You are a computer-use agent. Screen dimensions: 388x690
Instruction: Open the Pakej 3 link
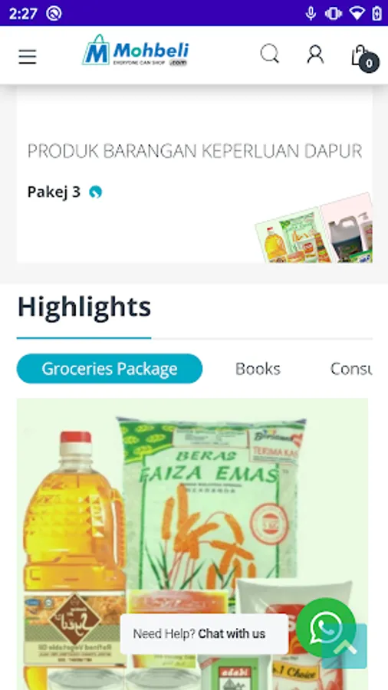pos(54,192)
